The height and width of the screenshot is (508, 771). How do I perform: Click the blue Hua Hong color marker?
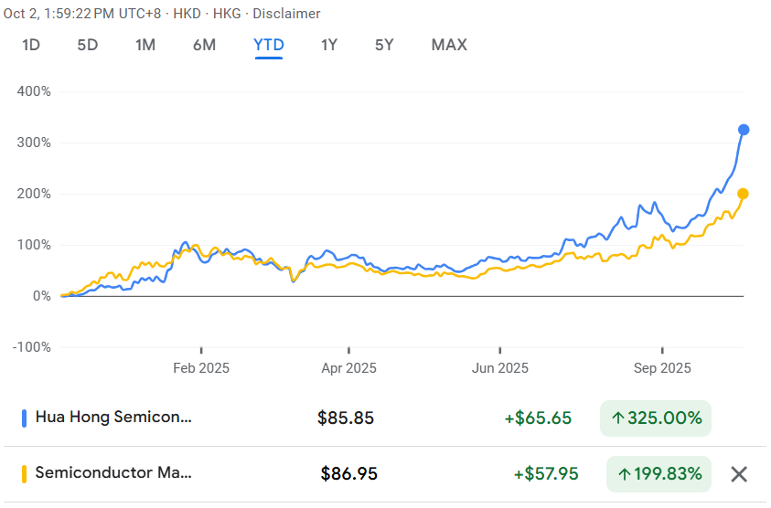tap(24, 418)
